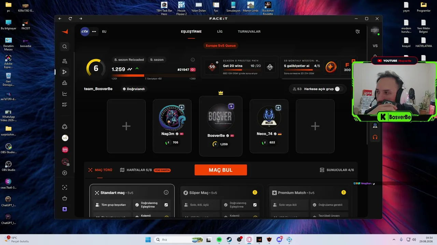
Task: Toggle Doğrulanmış Eşleştirme checkbox on Standart maç
Action: coord(166,205)
